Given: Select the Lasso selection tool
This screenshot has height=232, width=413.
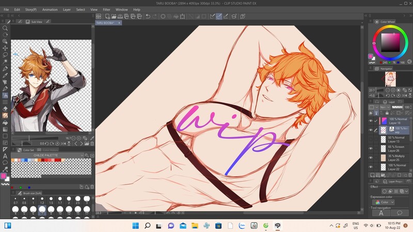Looking at the screenshot, I should [5, 55].
